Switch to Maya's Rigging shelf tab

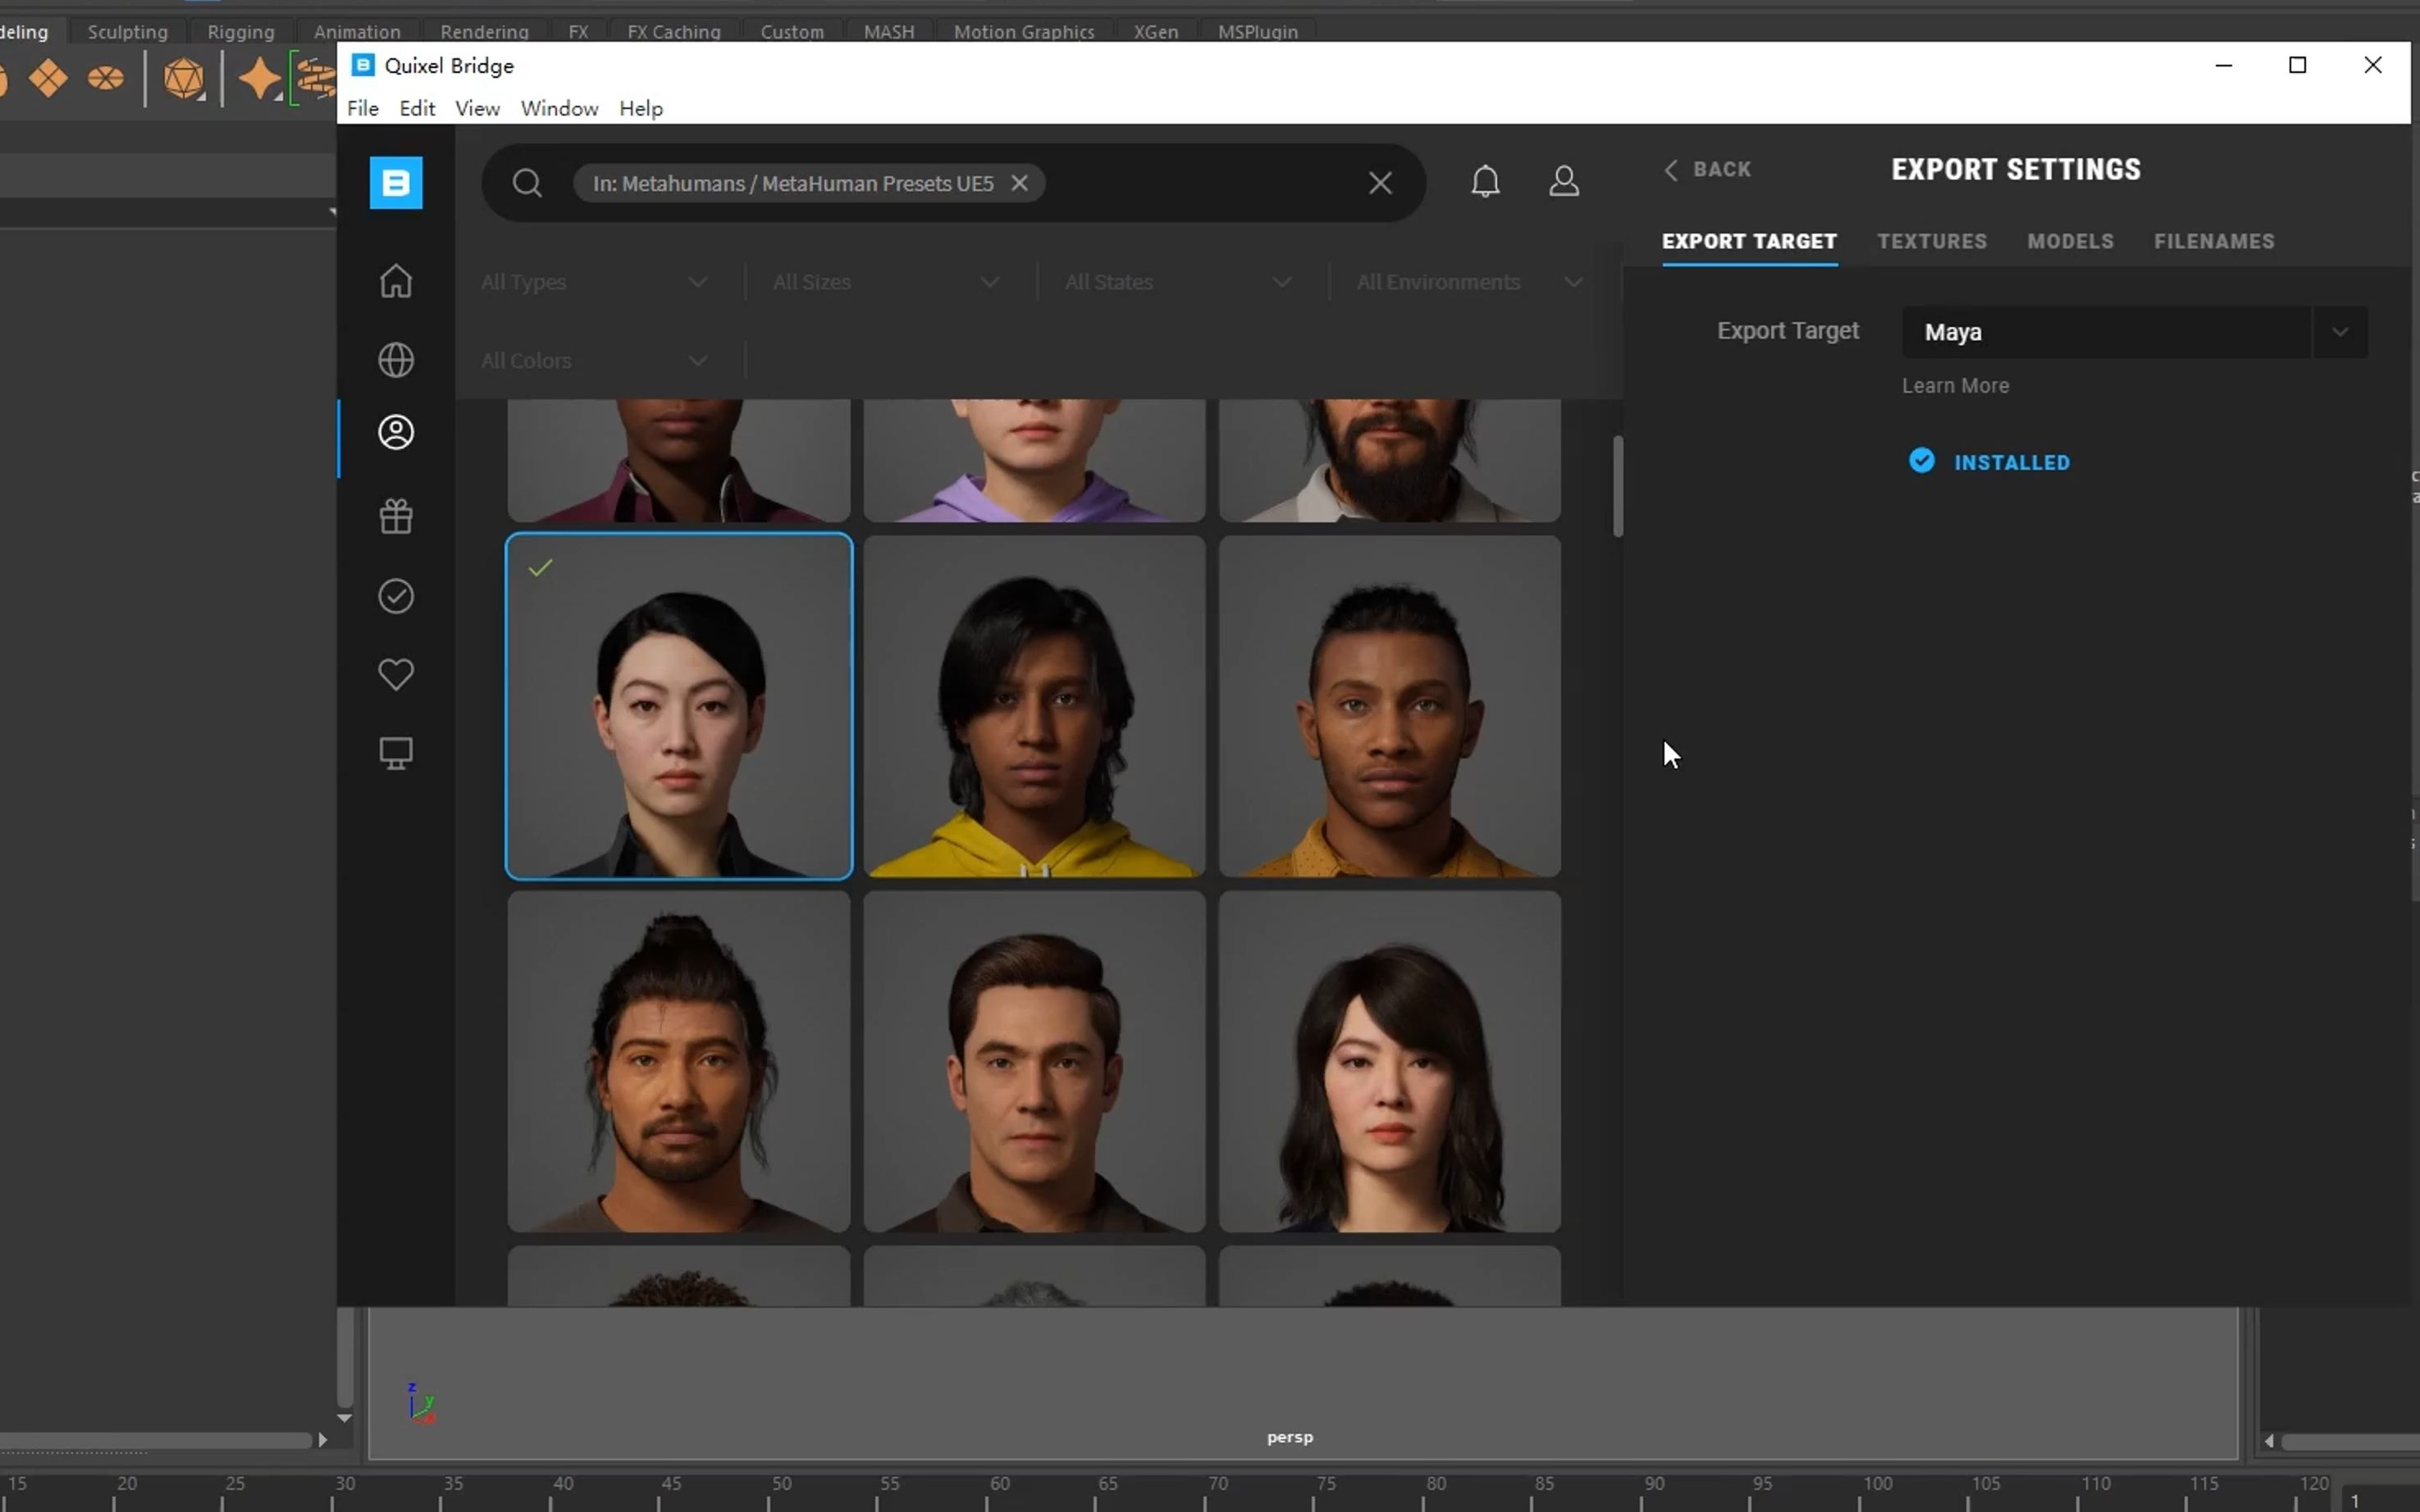(241, 31)
